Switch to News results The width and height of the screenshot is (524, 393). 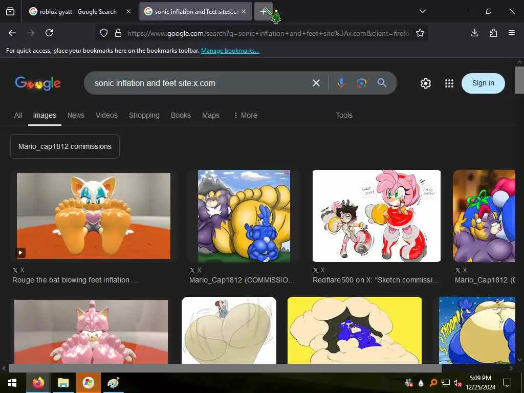click(76, 115)
